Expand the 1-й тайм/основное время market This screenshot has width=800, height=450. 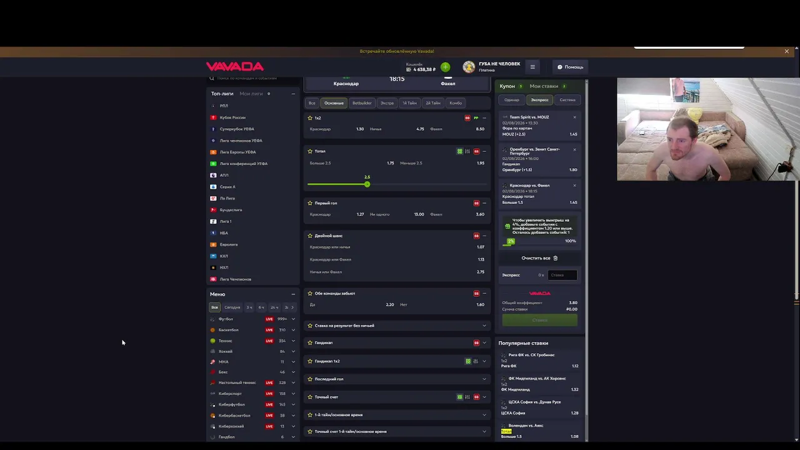[484, 415]
